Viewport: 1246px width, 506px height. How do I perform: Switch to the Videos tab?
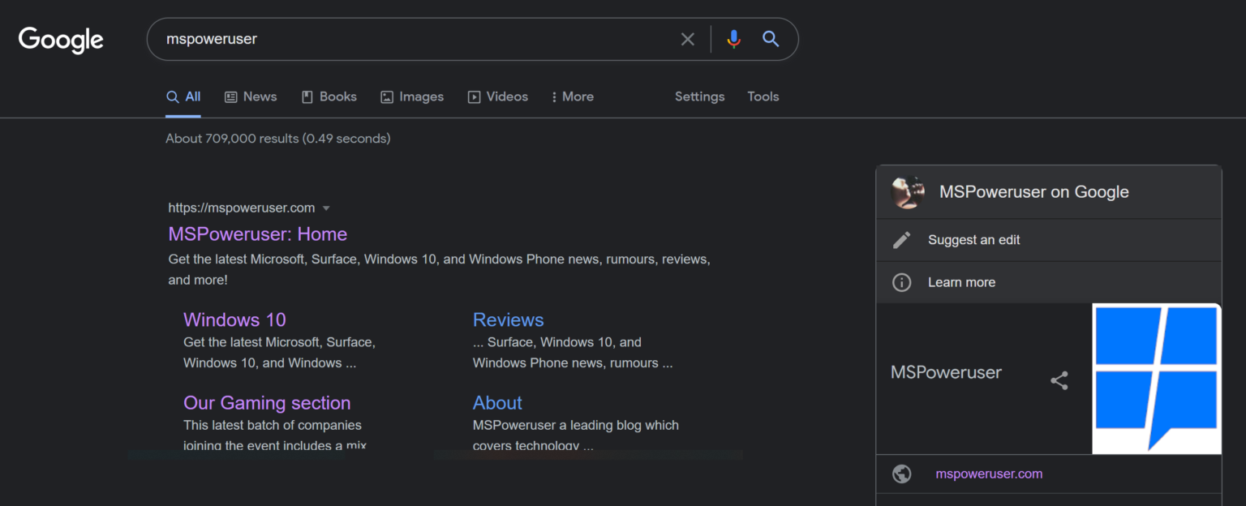(x=498, y=96)
